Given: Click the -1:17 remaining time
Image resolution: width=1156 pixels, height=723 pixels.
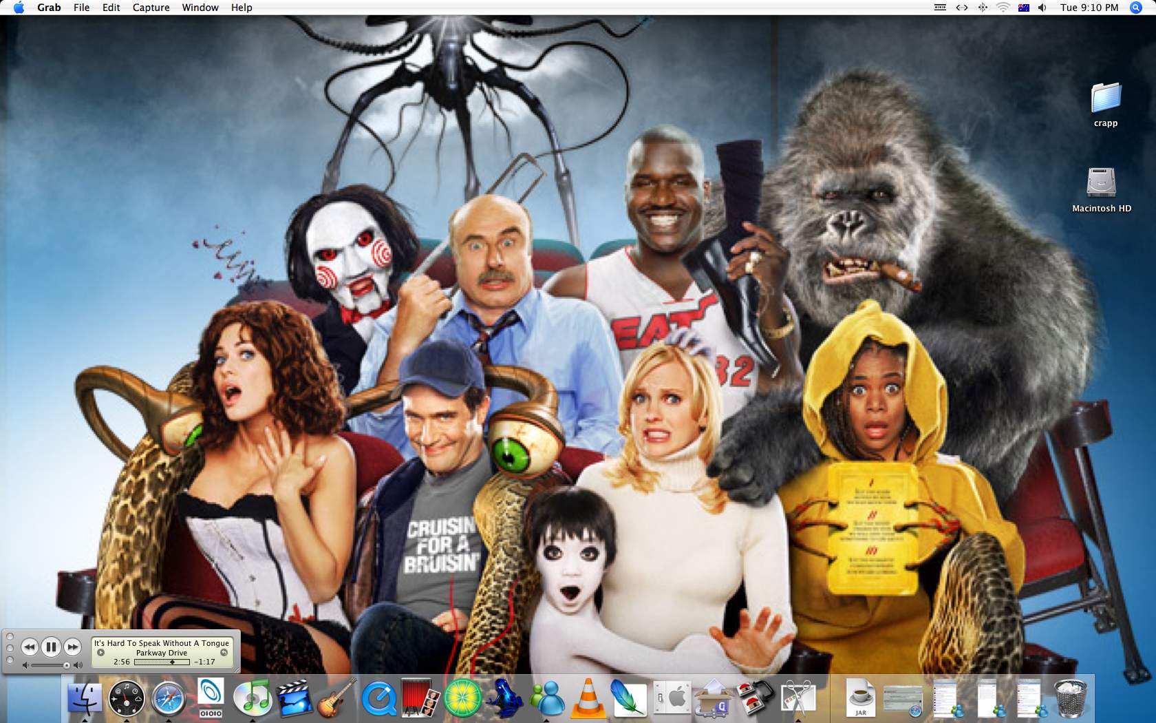Looking at the screenshot, I should (x=204, y=662).
